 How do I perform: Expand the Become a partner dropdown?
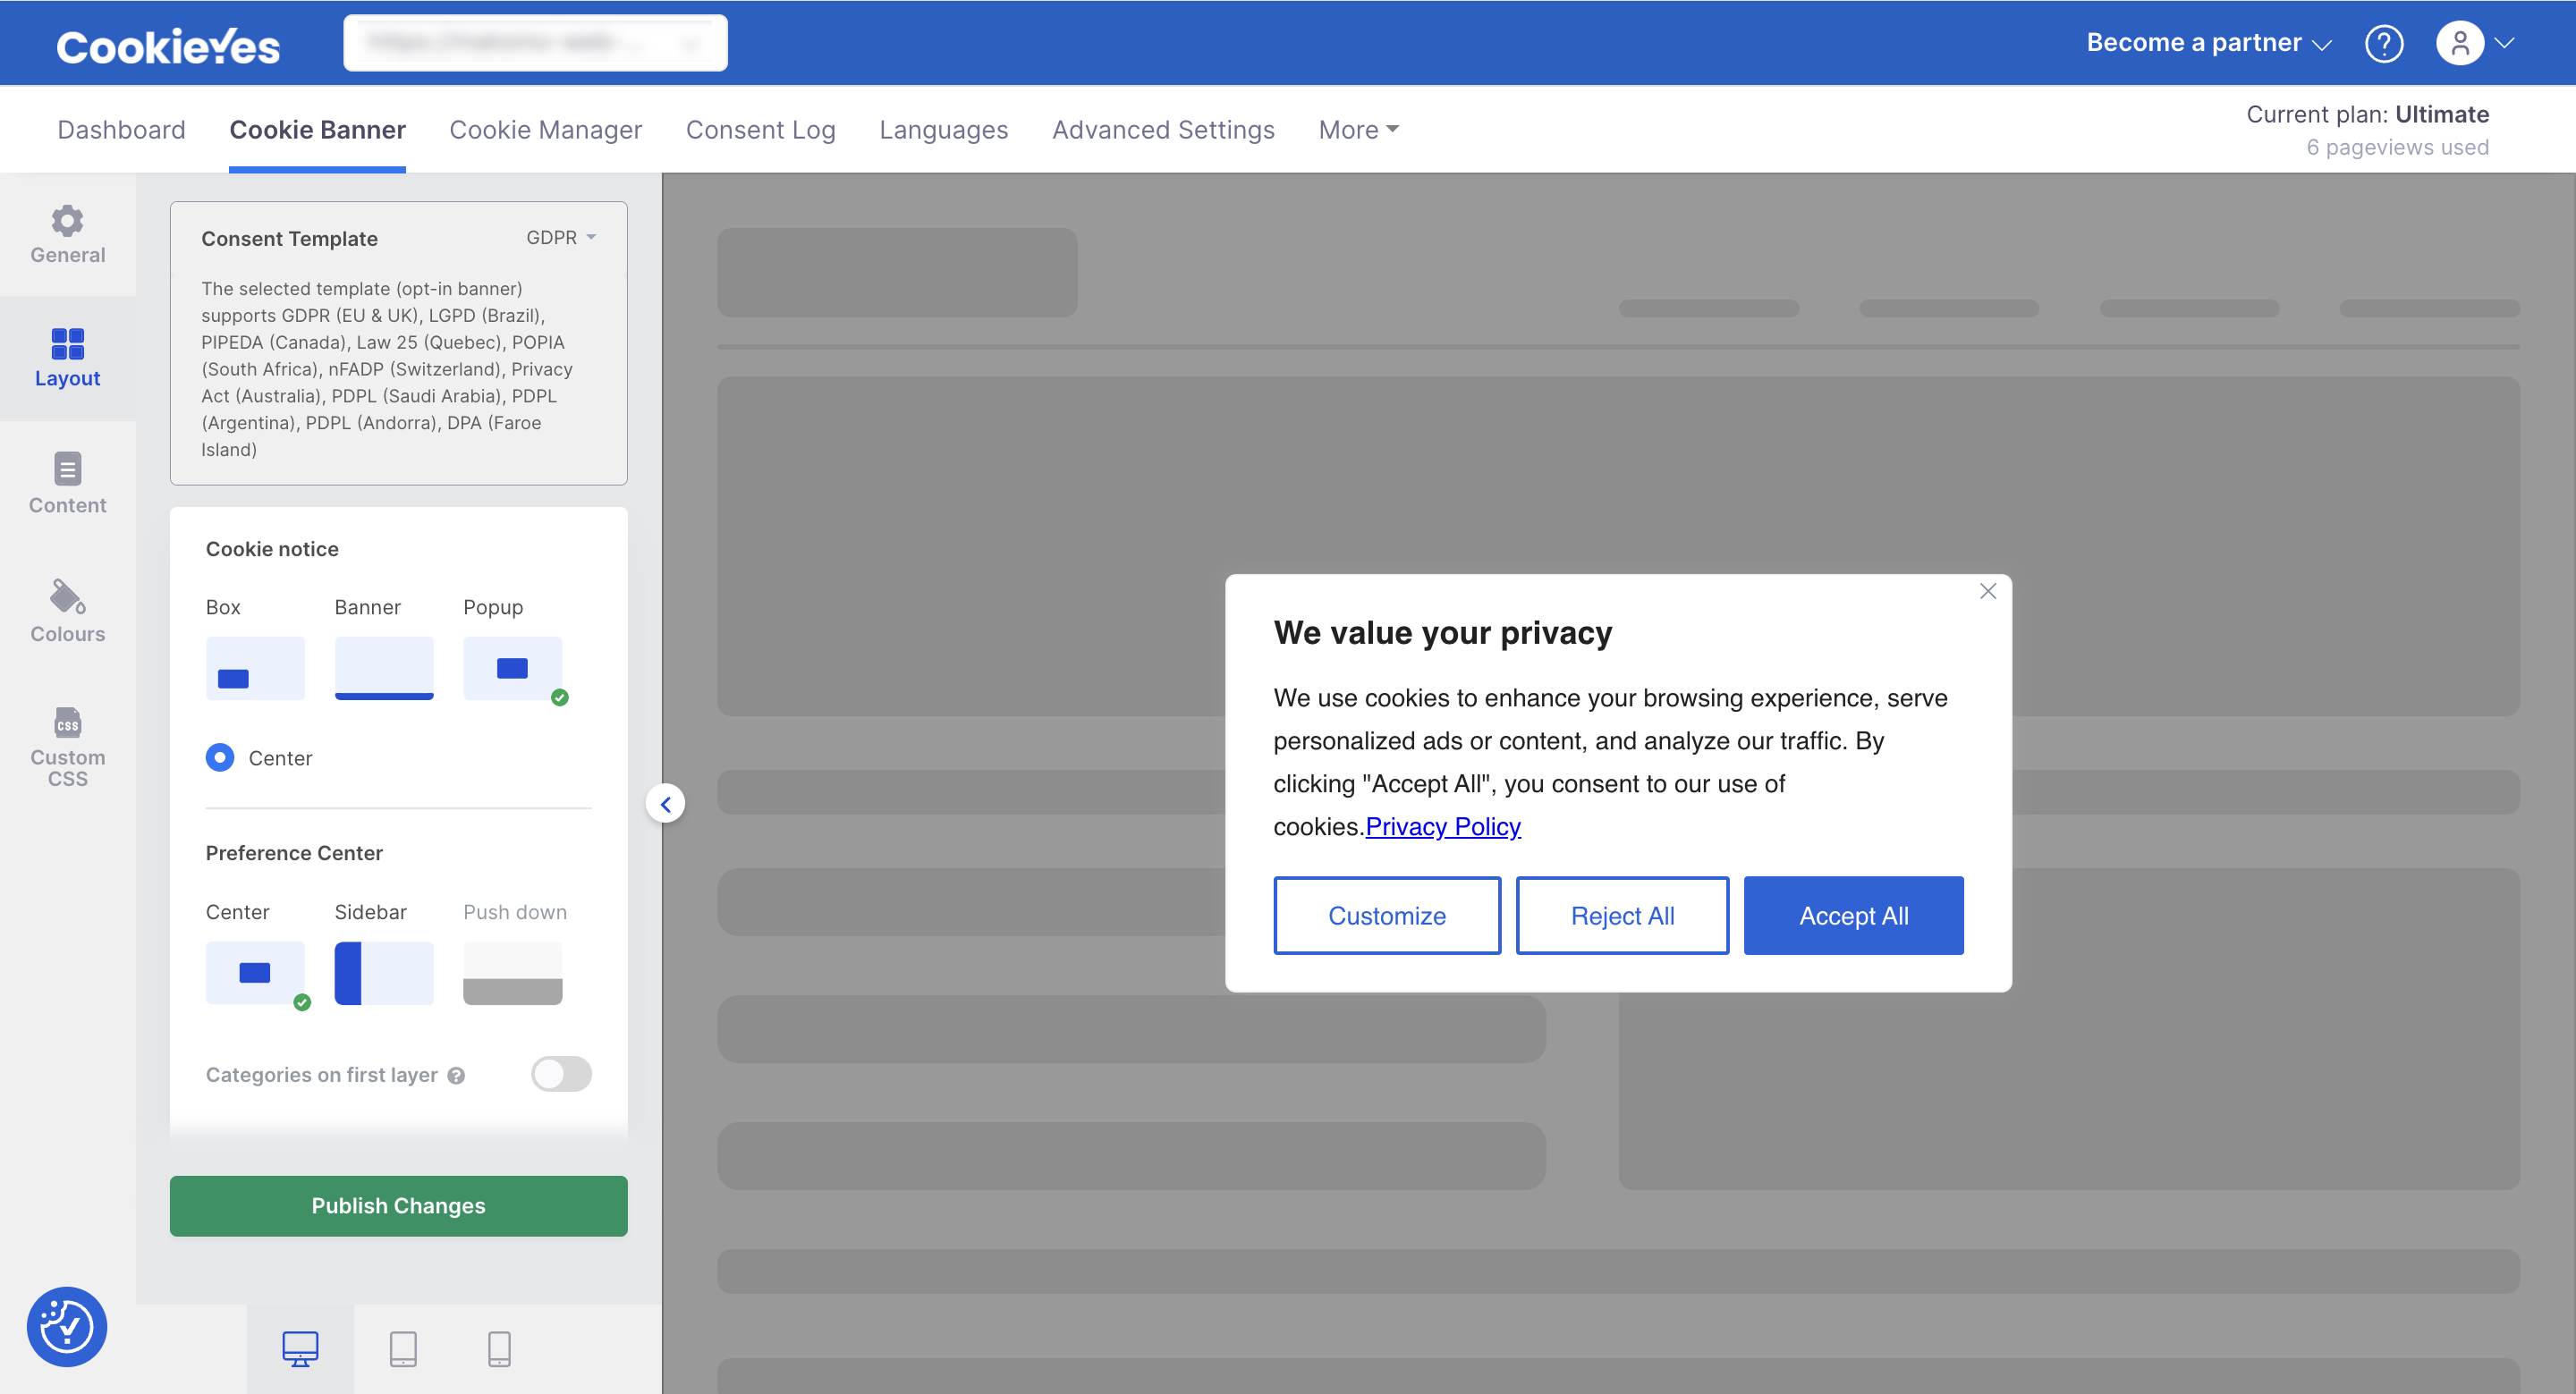[x=2208, y=43]
